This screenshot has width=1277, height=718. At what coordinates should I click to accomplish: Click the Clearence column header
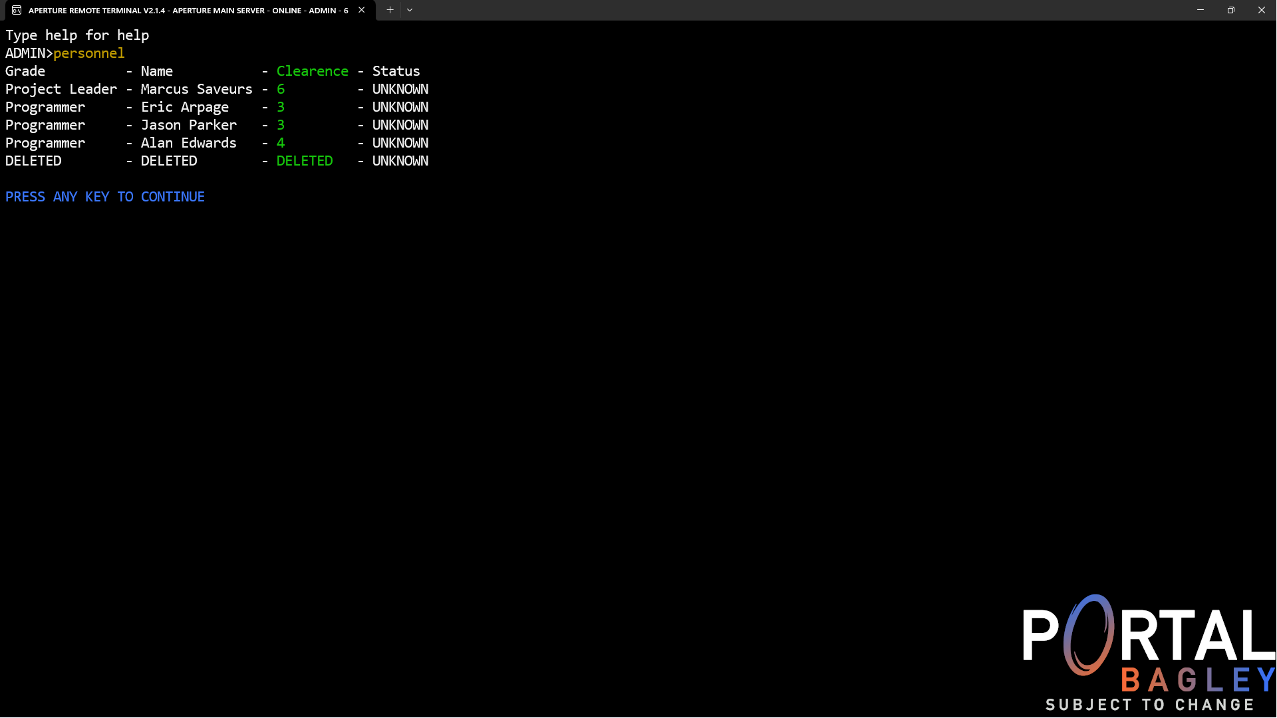[x=312, y=70]
